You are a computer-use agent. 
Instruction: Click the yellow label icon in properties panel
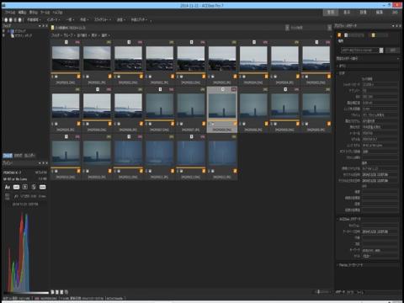(x=373, y=35)
